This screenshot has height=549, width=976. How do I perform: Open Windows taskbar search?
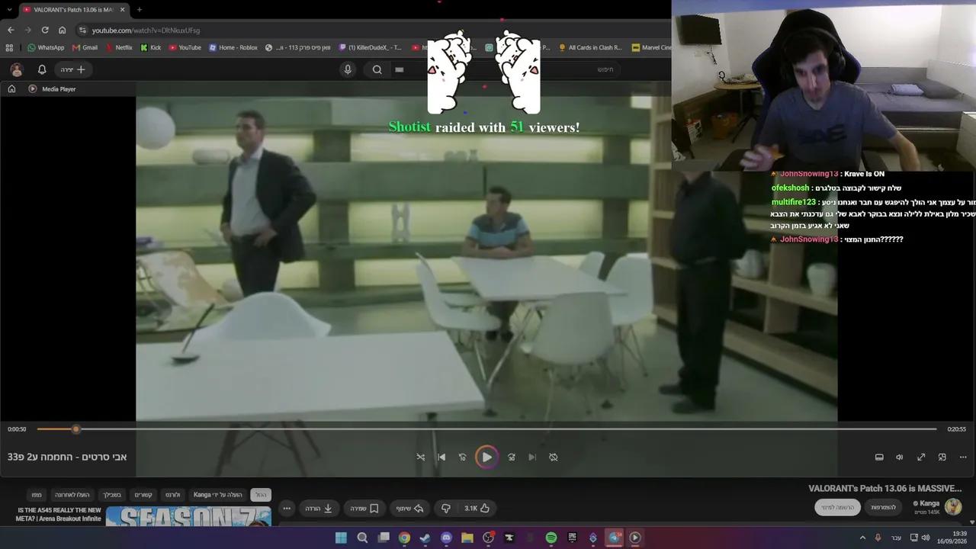[362, 538]
